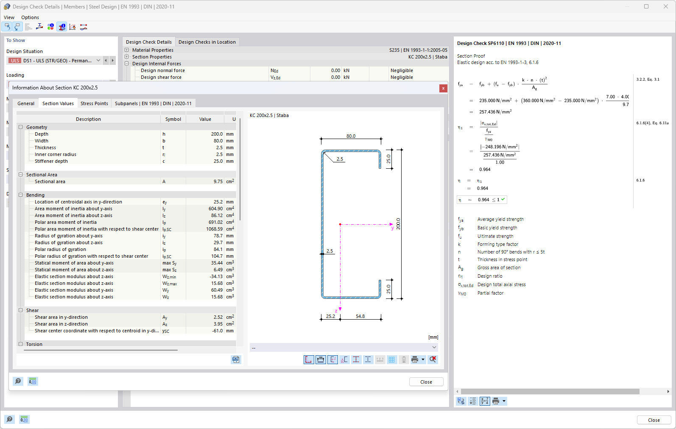
Task: Click the decimal places icon in section dialog
Action: [33, 381]
